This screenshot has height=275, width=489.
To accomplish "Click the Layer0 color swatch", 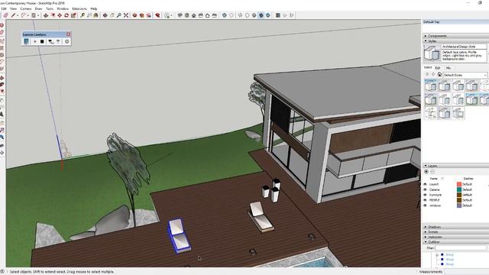I will coord(459,184).
